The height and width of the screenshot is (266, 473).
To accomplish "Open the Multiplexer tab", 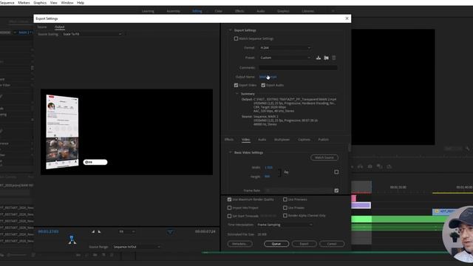I will click(282, 140).
